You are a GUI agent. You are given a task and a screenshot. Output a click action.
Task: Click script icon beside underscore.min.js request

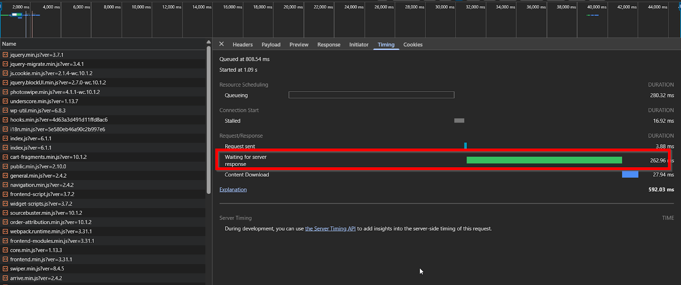5,101
